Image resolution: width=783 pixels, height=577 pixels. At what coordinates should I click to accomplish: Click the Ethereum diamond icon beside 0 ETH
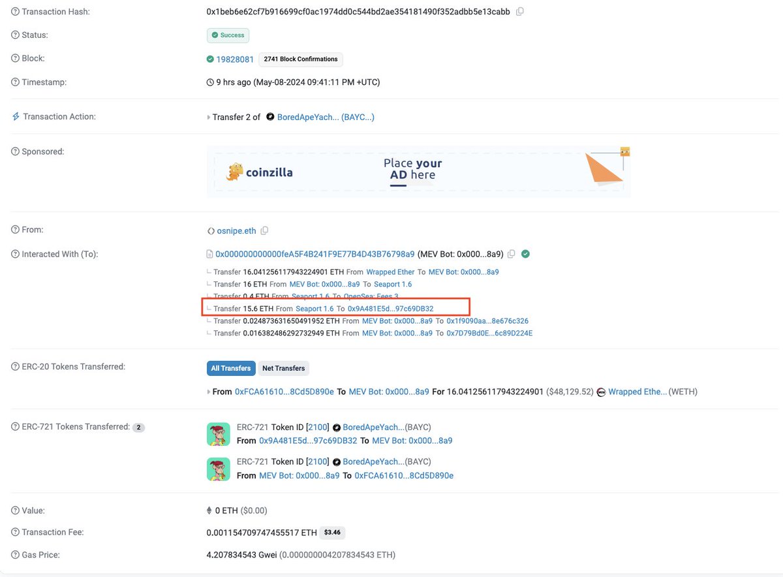coord(209,510)
